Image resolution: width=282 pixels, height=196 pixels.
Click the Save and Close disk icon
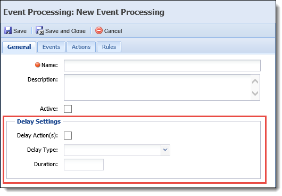39,30
